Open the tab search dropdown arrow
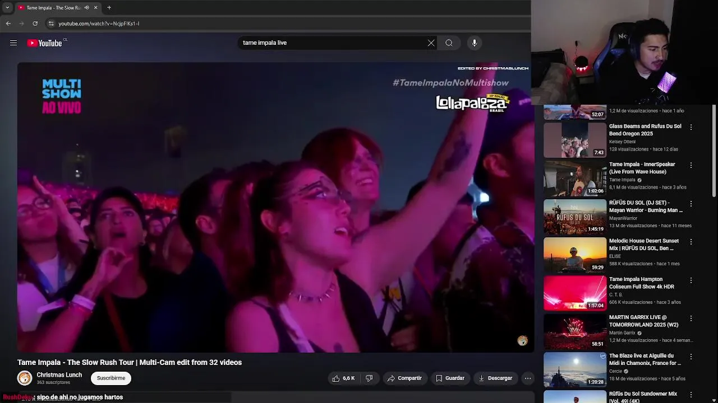 click(7, 8)
